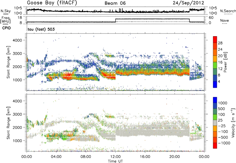
Task: Click the date '24/Sep/2012'
Action: tap(189, 3)
